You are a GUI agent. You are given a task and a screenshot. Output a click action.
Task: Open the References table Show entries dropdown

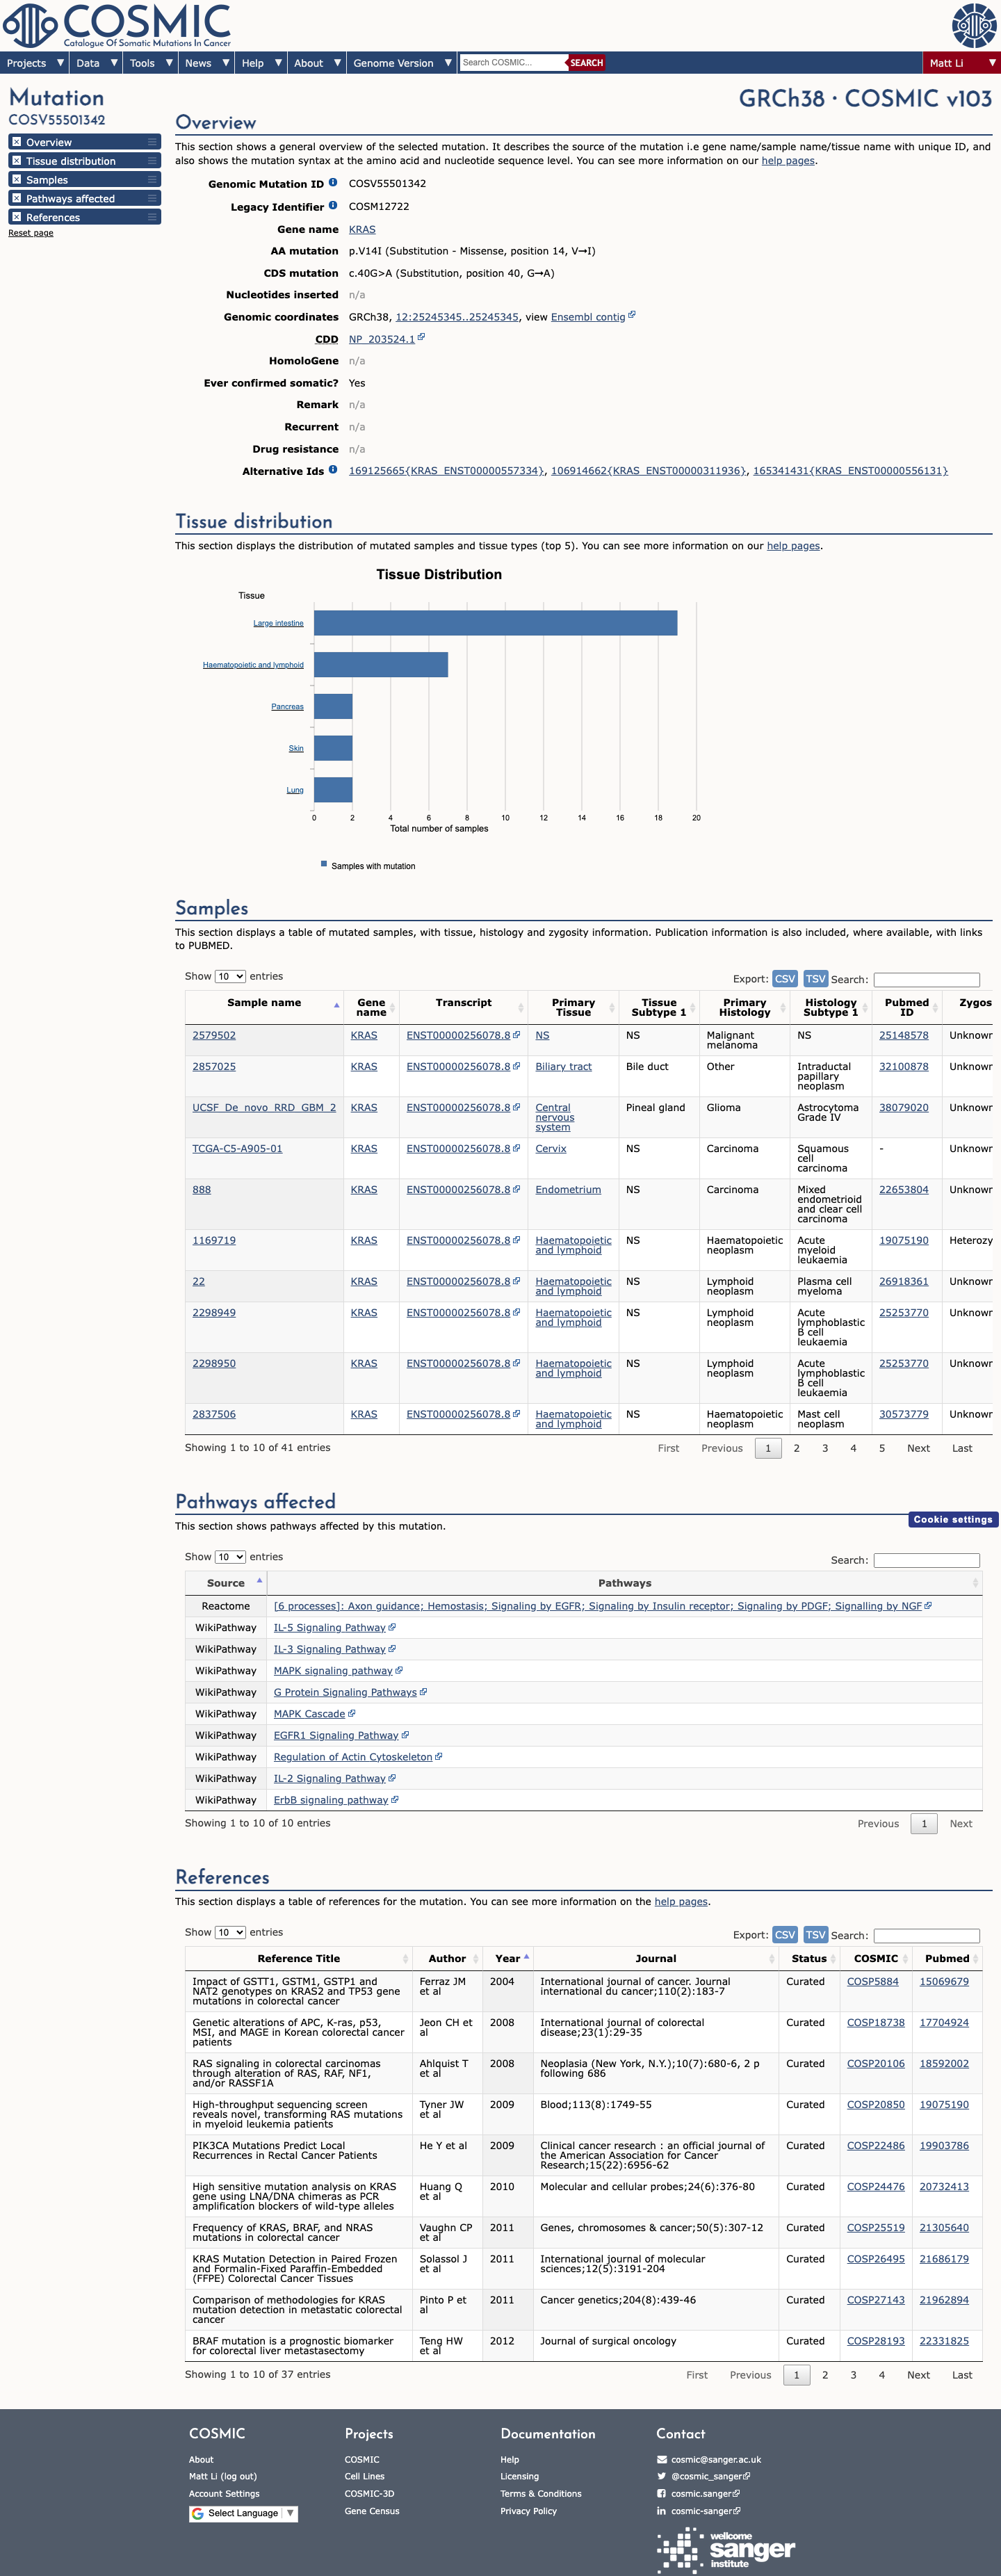click(x=230, y=1933)
